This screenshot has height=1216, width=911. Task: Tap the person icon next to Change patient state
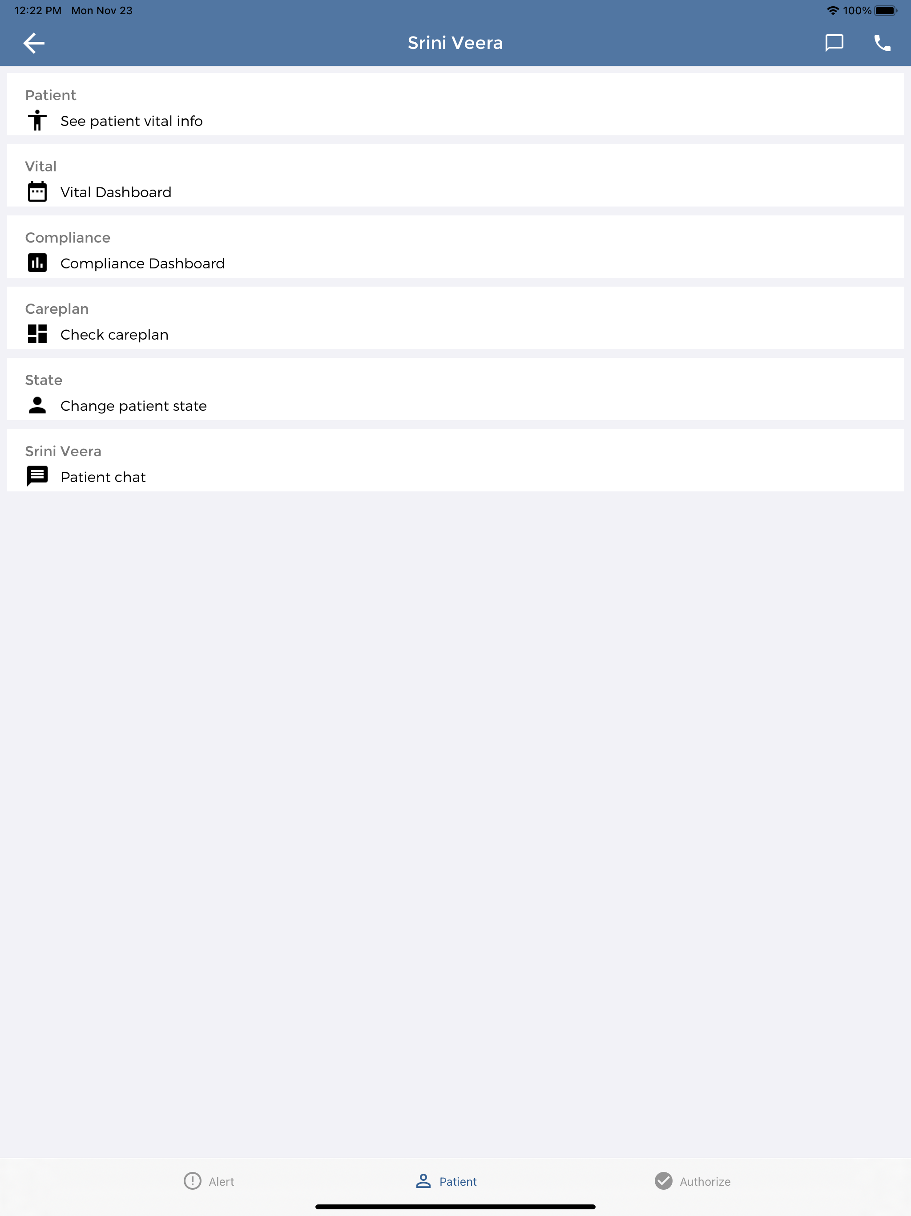tap(37, 405)
